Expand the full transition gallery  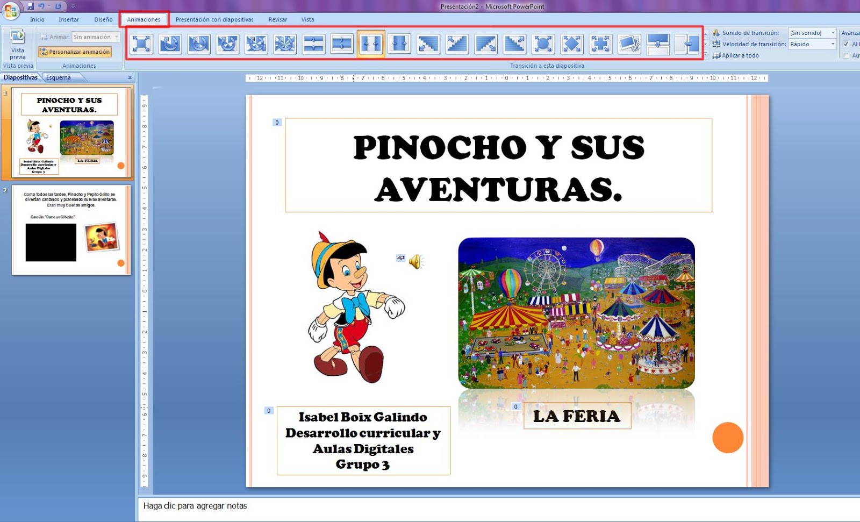tap(706, 54)
